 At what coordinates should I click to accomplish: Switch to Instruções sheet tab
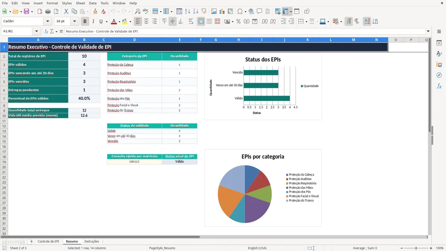pos(92,241)
